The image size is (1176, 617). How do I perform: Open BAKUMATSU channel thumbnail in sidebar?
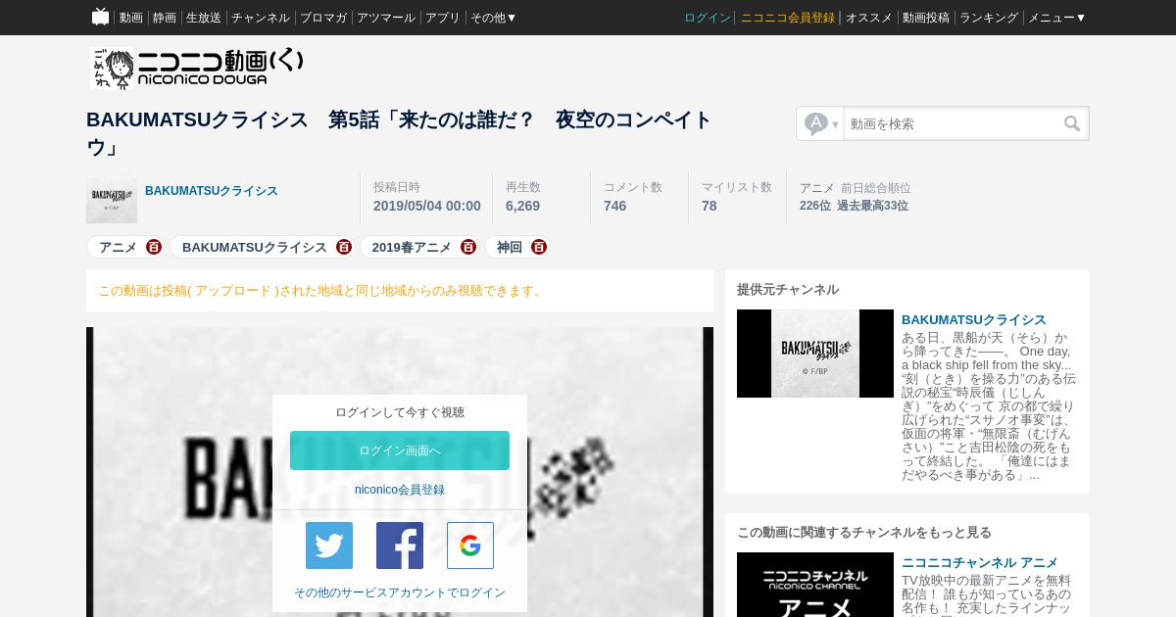click(x=815, y=354)
